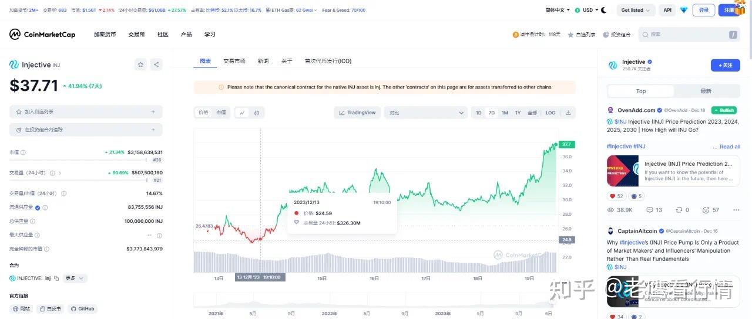
Task: Open more options on OvenAdd post
Action: (x=736, y=209)
